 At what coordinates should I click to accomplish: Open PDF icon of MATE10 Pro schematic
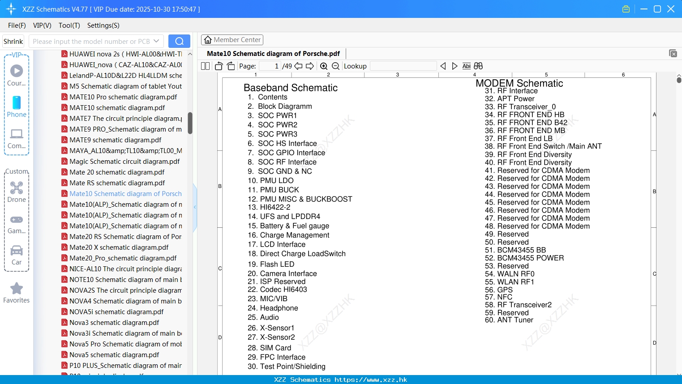click(64, 97)
